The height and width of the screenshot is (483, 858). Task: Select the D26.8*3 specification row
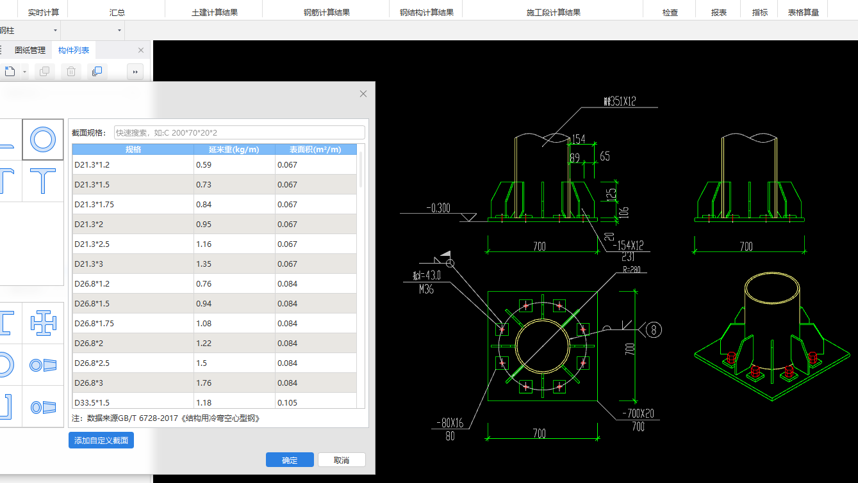click(215, 383)
